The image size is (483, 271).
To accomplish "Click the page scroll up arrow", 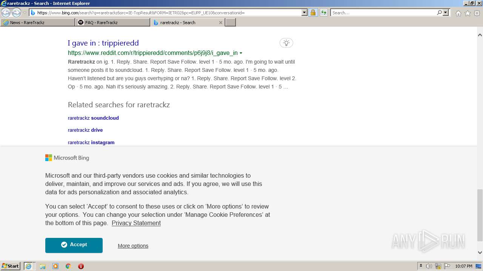I will click(x=480, y=35).
